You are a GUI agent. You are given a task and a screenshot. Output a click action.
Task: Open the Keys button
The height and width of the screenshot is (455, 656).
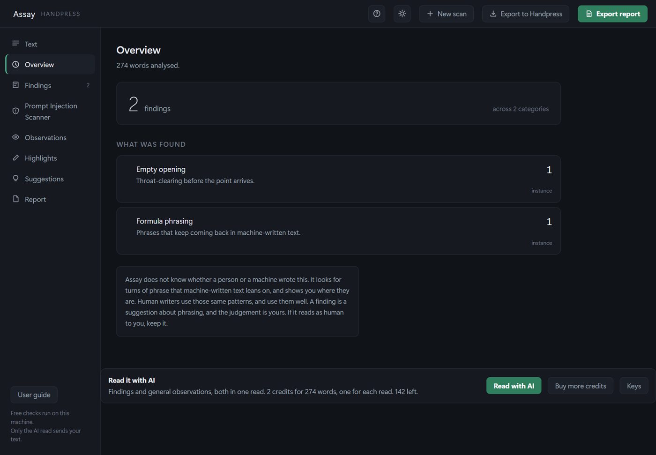click(x=634, y=386)
